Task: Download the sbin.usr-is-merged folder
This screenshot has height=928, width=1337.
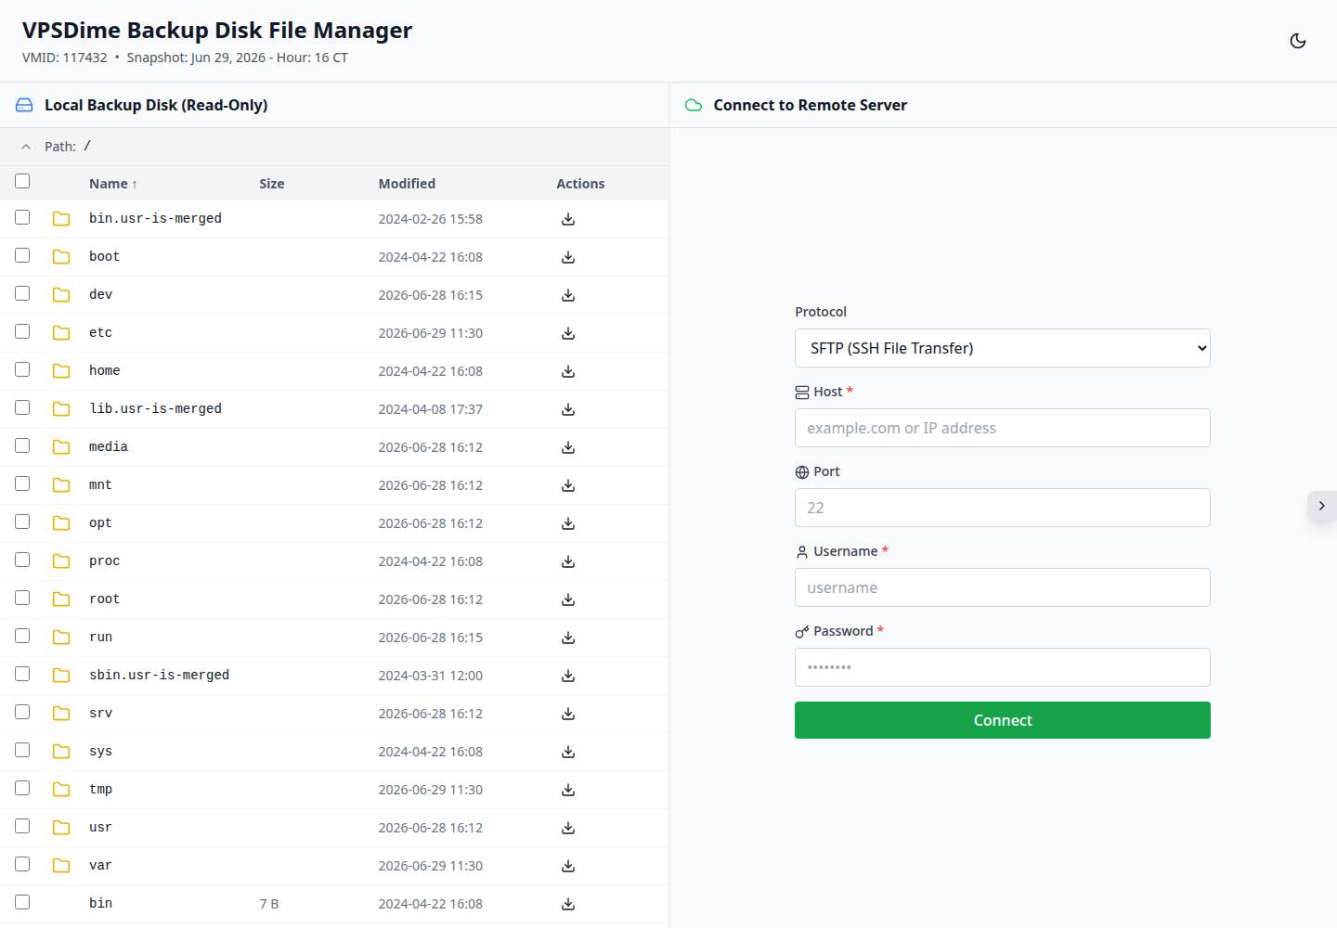Action: 568,676
